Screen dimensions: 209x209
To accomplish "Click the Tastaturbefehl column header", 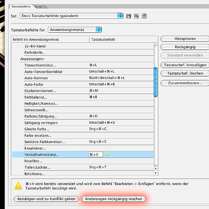I will 123,39.
